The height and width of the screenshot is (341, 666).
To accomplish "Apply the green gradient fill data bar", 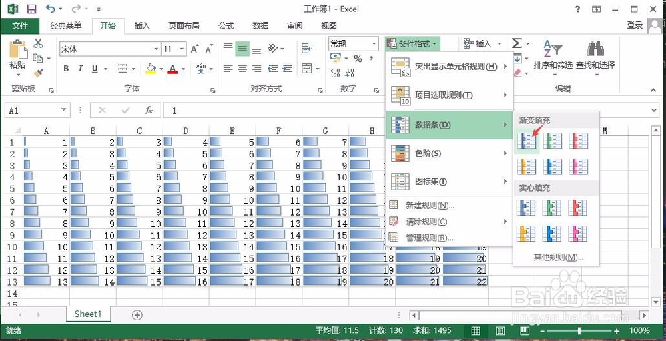I will click(553, 141).
